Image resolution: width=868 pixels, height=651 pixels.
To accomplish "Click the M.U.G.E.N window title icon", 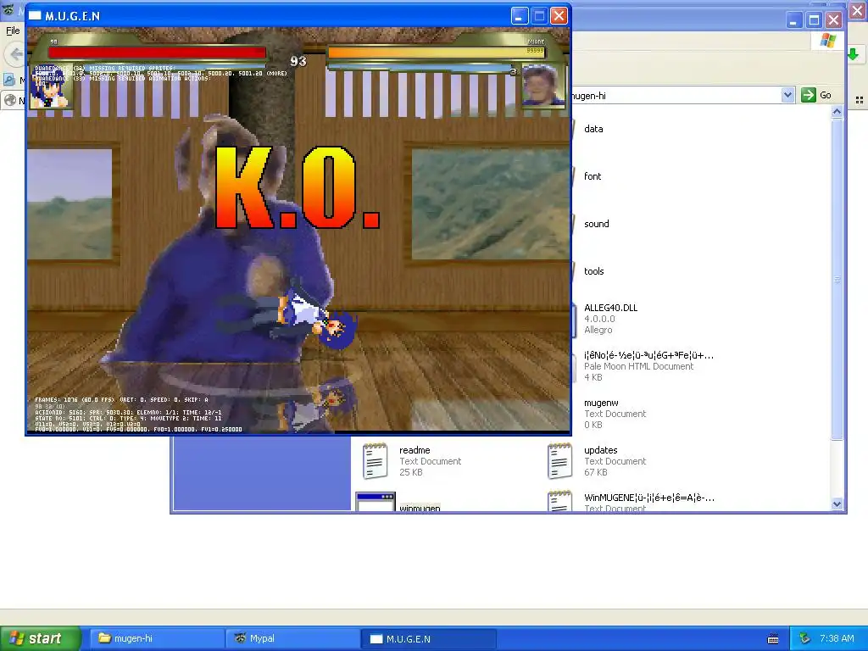I will coord(35,15).
